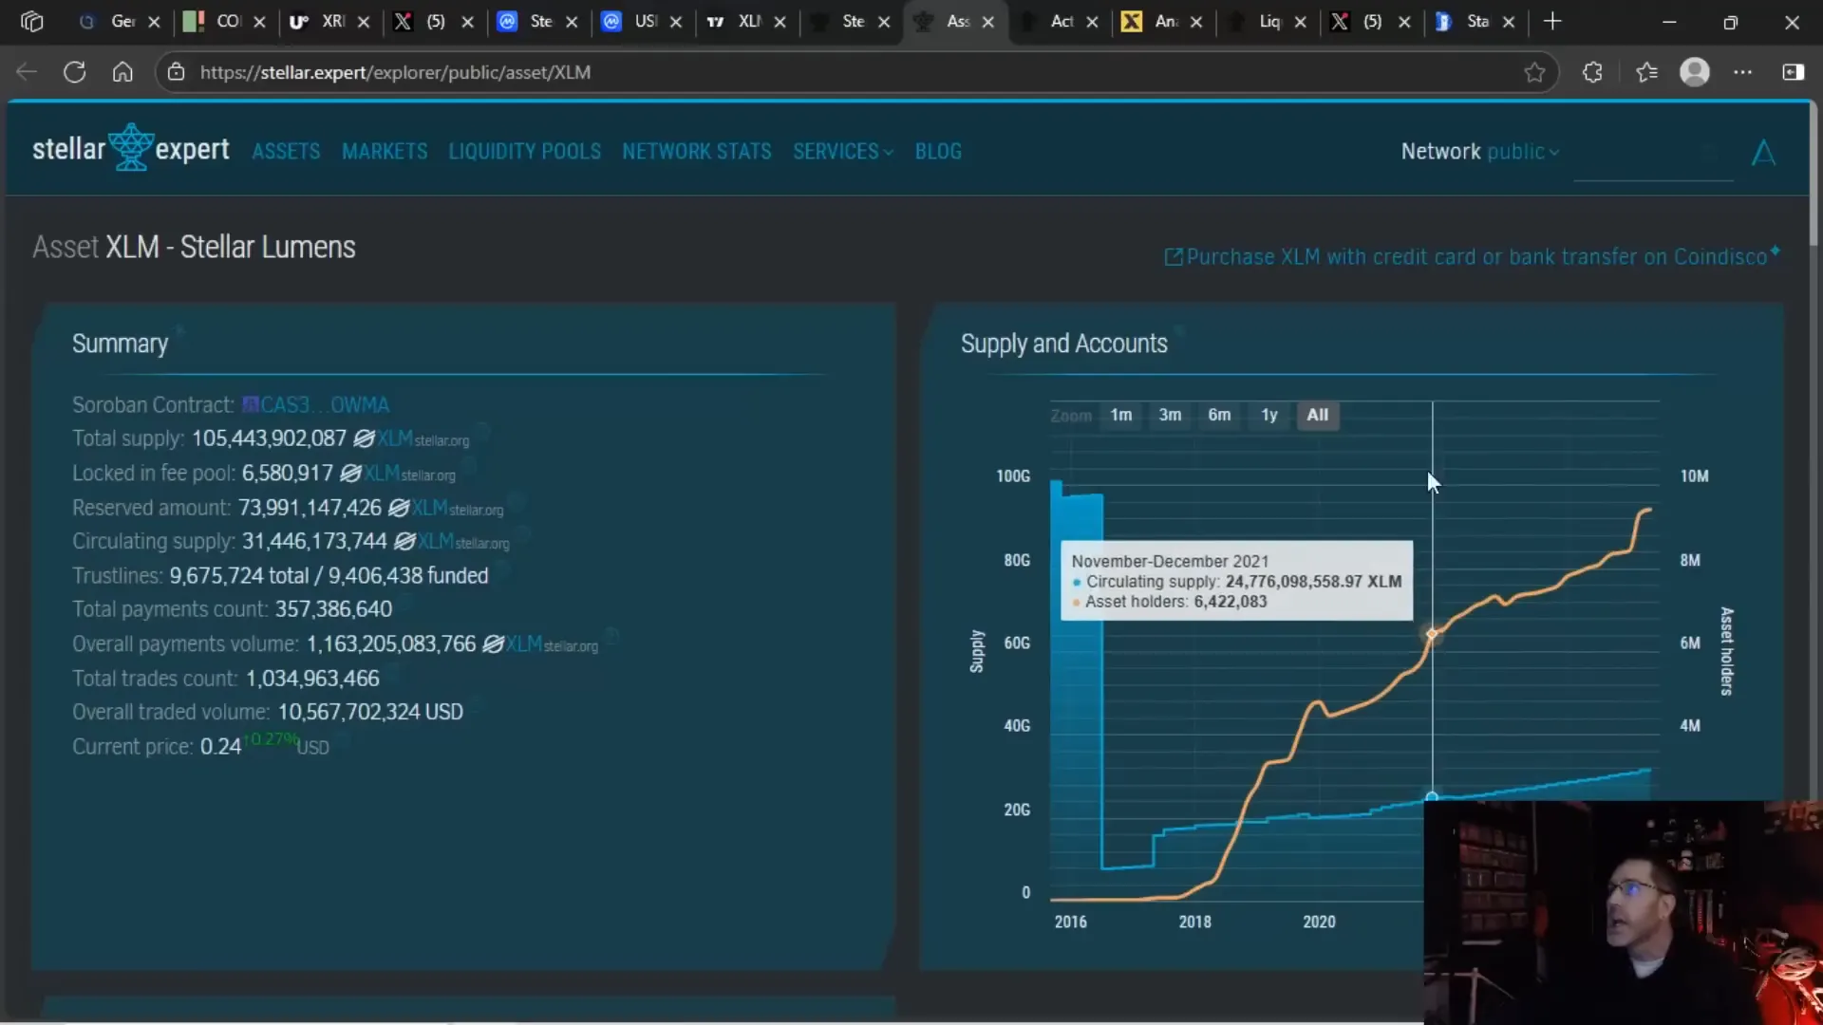Click Asset XLM - Stellar Lumens title
This screenshot has width=1823, height=1025.
194,247
